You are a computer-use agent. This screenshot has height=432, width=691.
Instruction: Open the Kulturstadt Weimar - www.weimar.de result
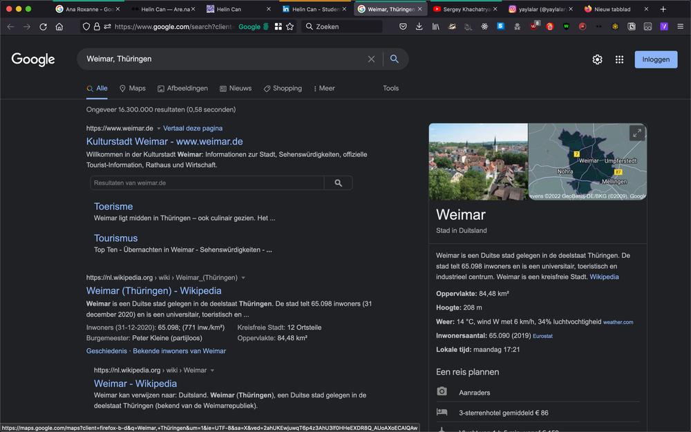tap(164, 142)
